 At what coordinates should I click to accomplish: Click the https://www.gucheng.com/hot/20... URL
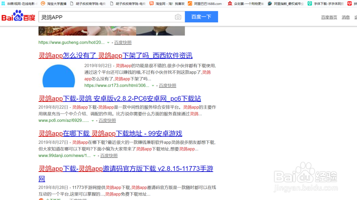71,42
